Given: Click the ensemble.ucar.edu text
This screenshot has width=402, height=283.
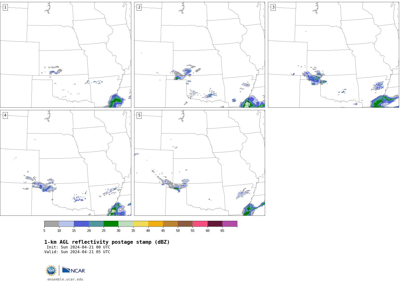Looking at the screenshot, I should point(65,280).
